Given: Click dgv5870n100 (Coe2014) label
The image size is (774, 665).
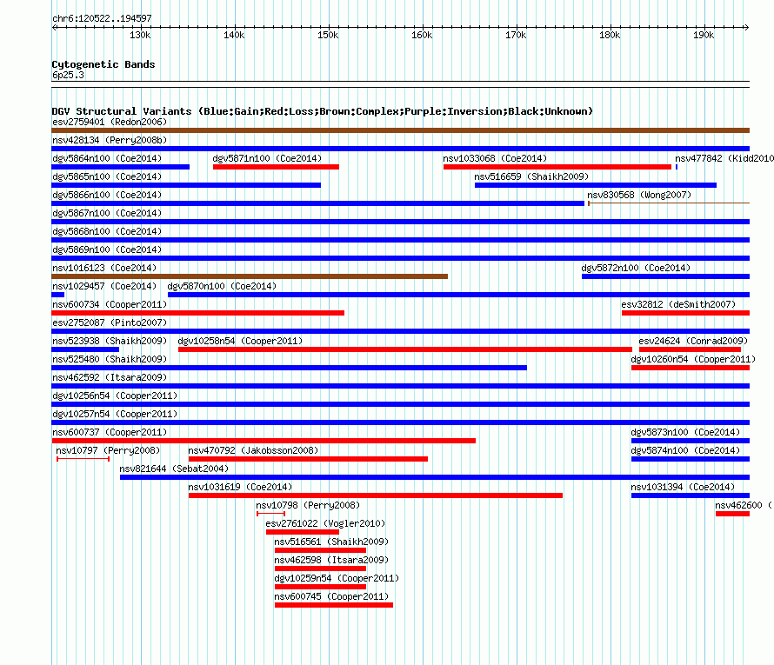Looking at the screenshot, I should click(x=222, y=286).
